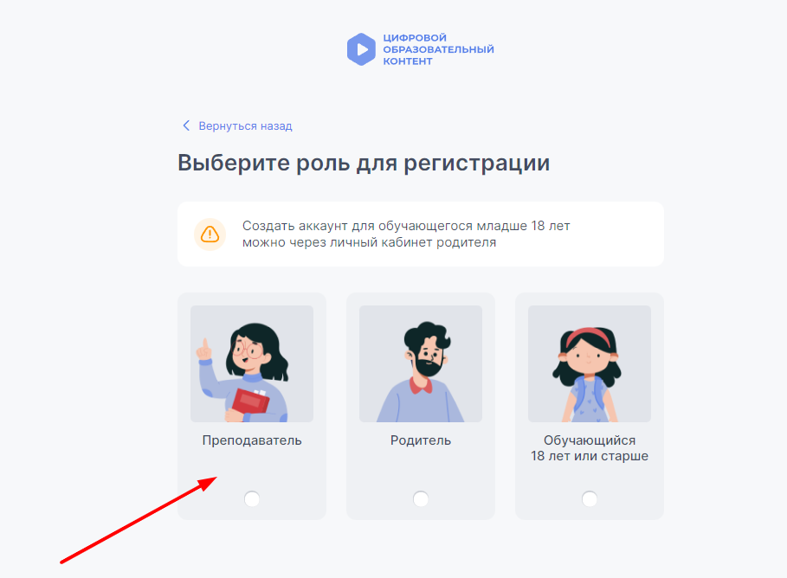Choose the Обучающийся 18 лет radio button
Image resolution: width=787 pixels, height=578 pixels.
[x=590, y=498]
